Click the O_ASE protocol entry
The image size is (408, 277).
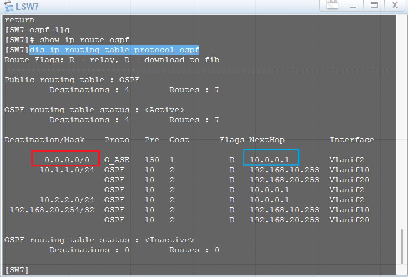[117, 160]
